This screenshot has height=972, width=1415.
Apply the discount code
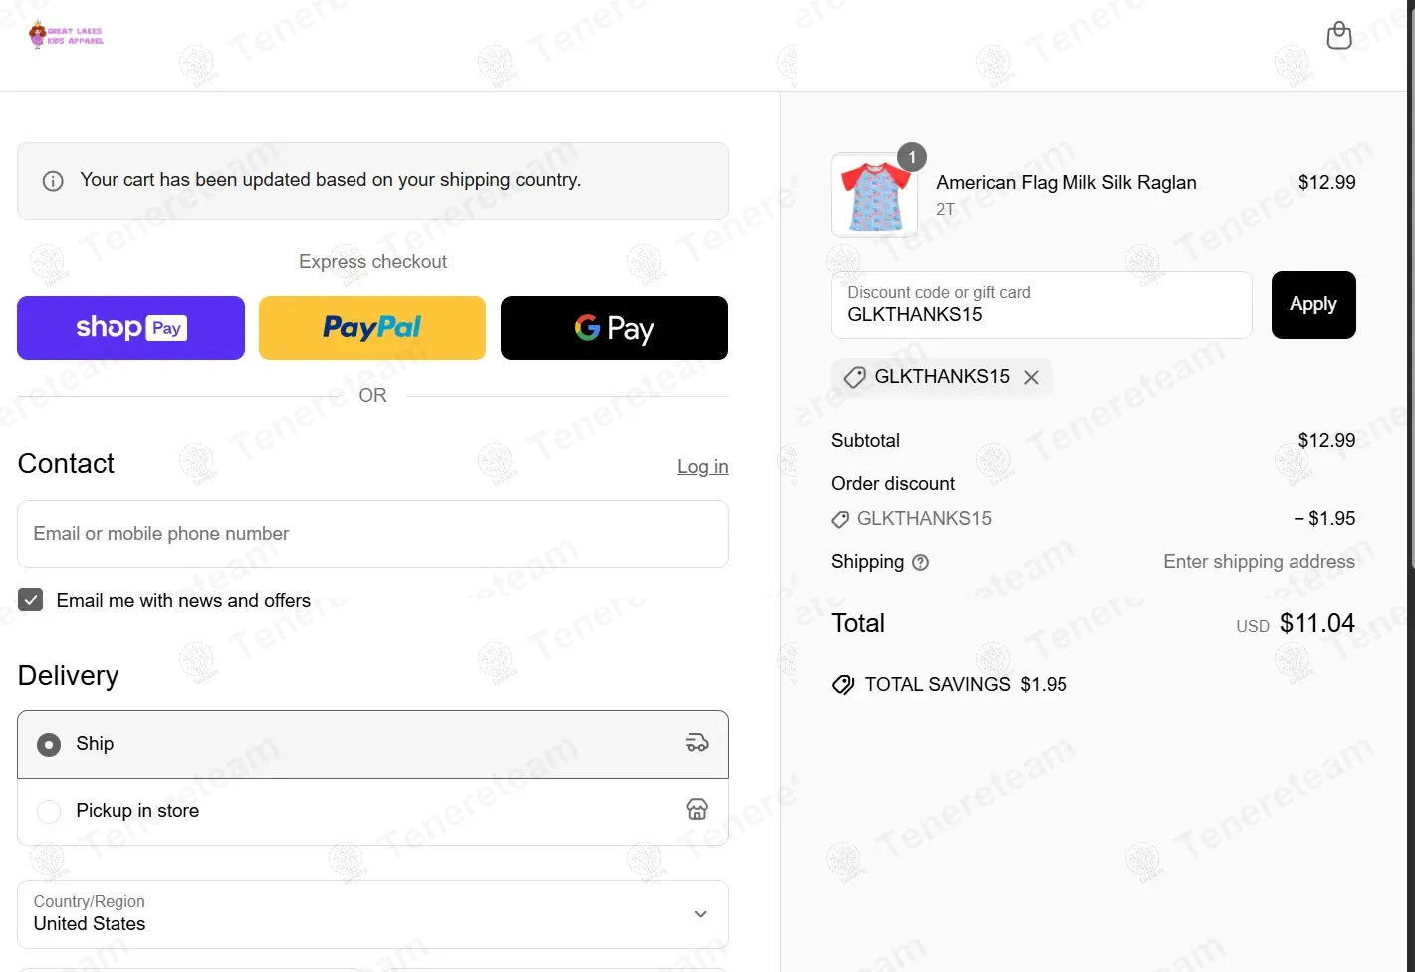(1312, 305)
